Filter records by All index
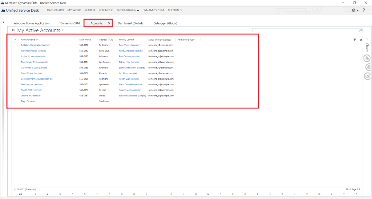372x199 pixels. (20, 194)
